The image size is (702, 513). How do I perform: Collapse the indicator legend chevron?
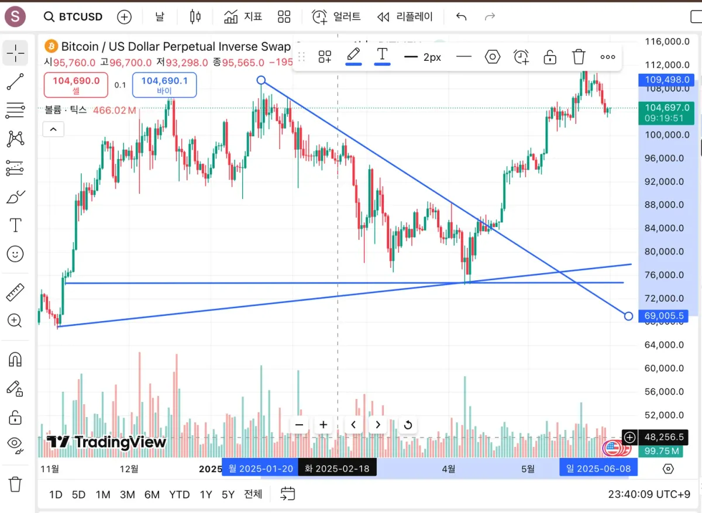[53, 130]
